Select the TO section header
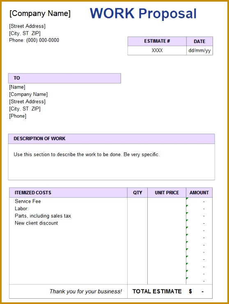Screen dimensions: 229x304 (64, 78)
